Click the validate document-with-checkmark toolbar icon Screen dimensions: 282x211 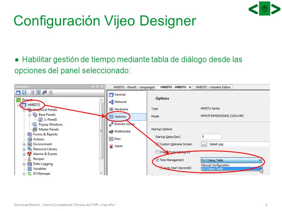click(x=32, y=93)
